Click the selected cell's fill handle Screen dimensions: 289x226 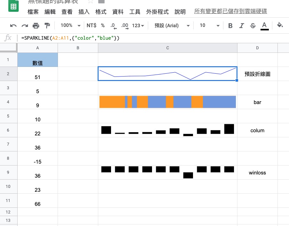tap(237, 80)
